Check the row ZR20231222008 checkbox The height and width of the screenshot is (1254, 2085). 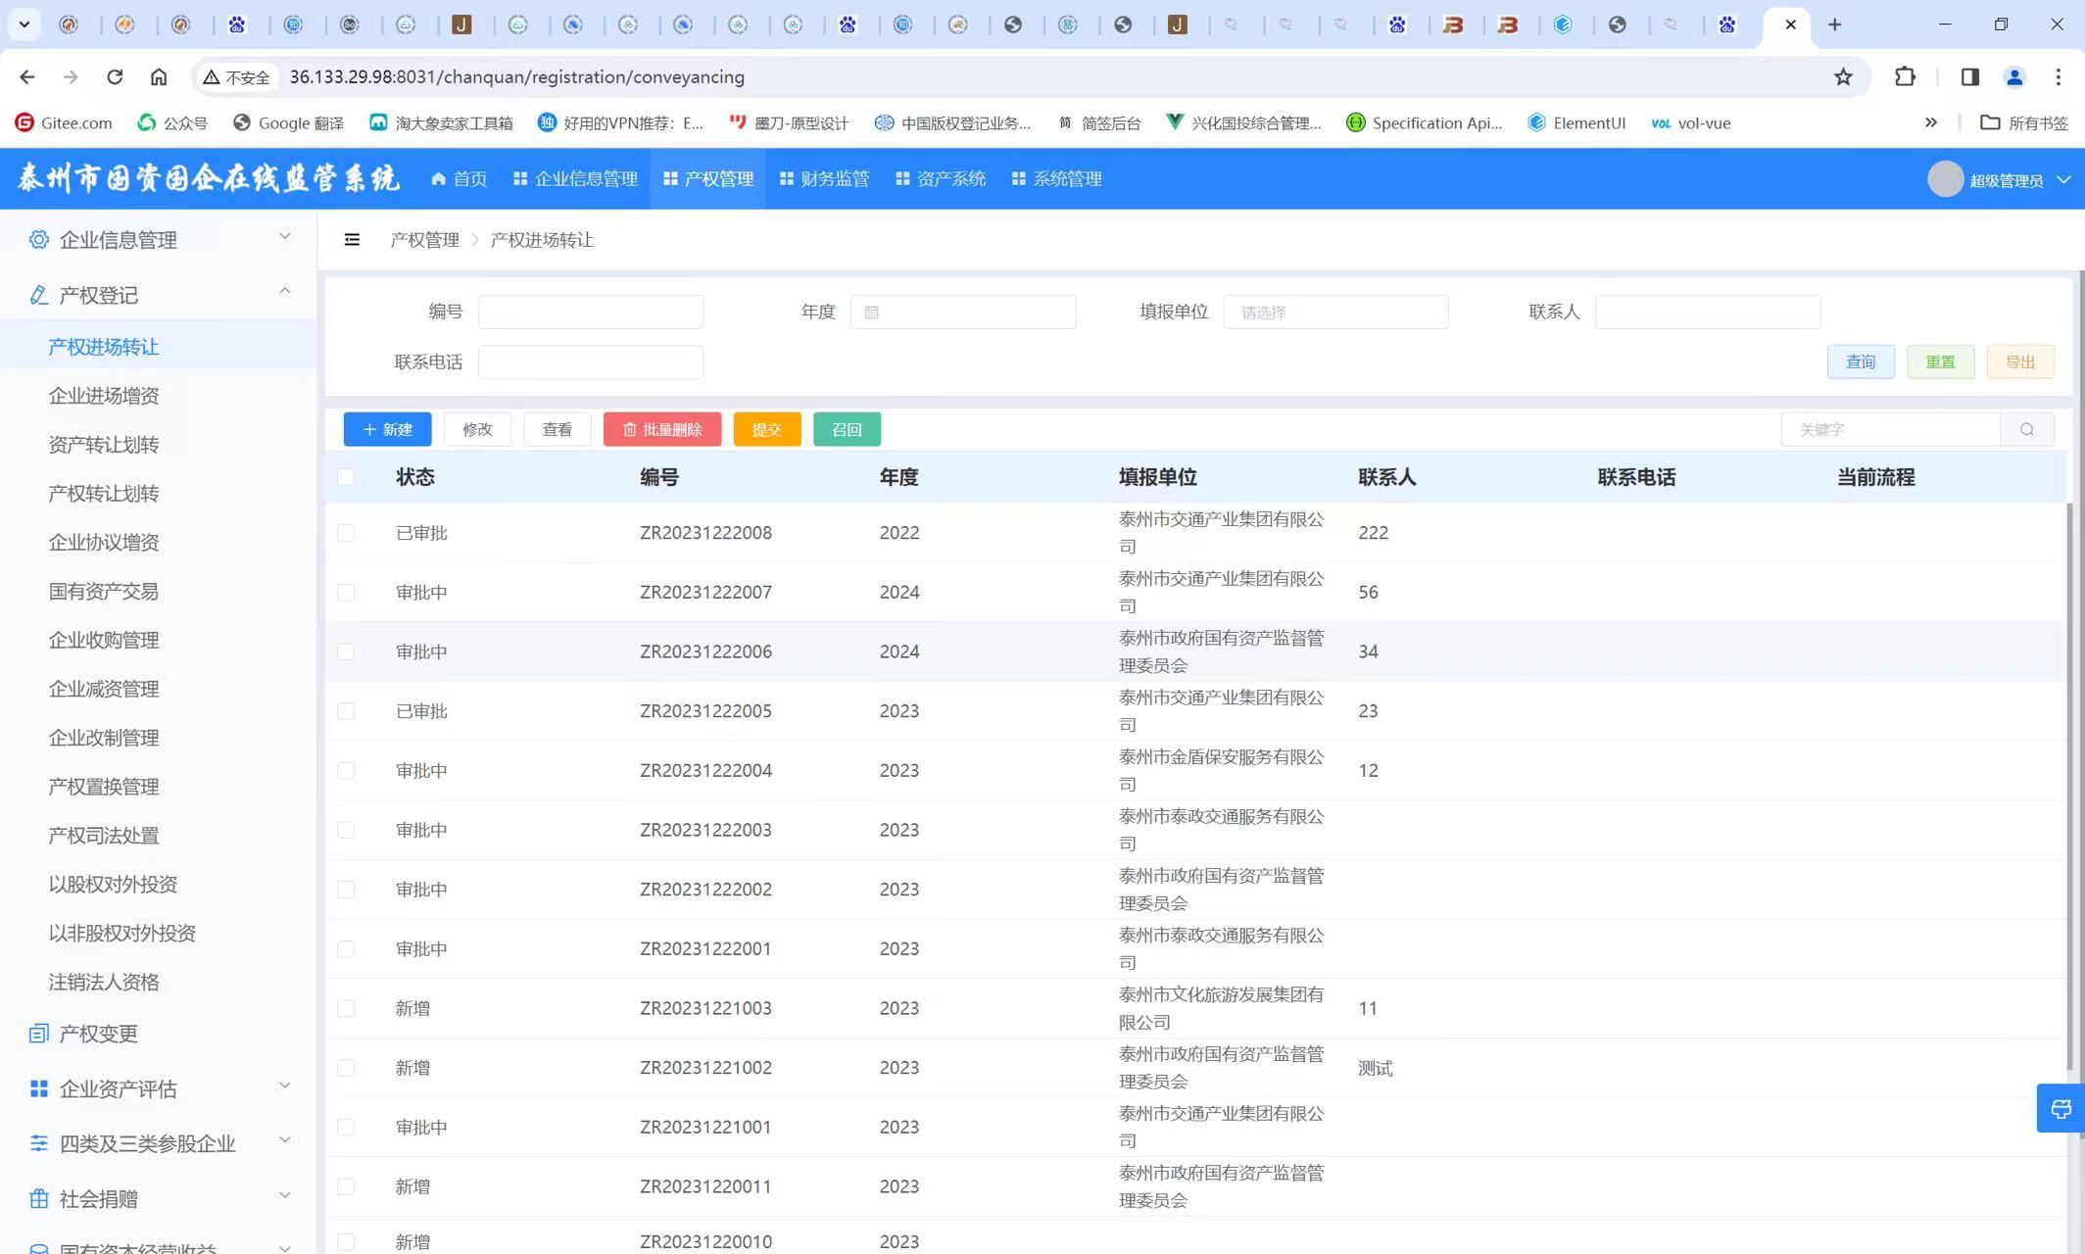click(x=346, y=533)
